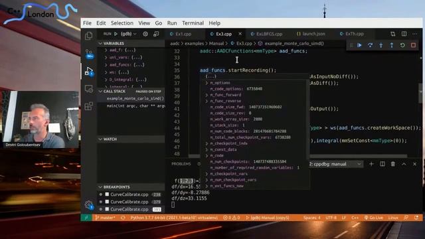Open the Selection menu
This screenshot has width=425, height=239.
[x=122, y=23]
